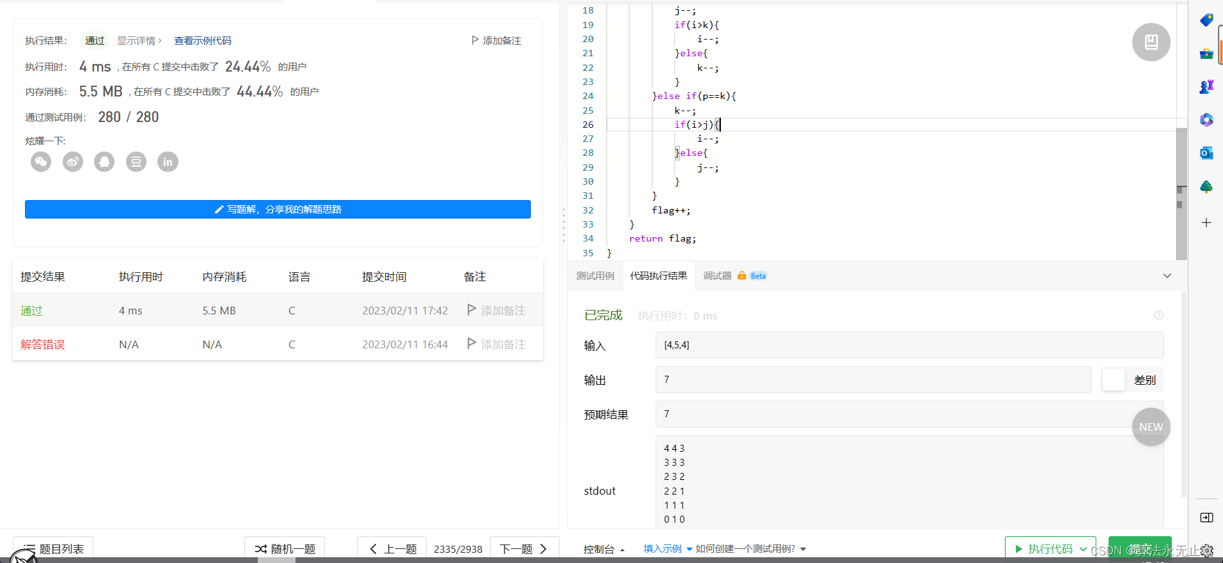Viewport: 1223px width, 563px height.
Task: Click the input field showing [4,5,4]
Action: click(909, 345)
